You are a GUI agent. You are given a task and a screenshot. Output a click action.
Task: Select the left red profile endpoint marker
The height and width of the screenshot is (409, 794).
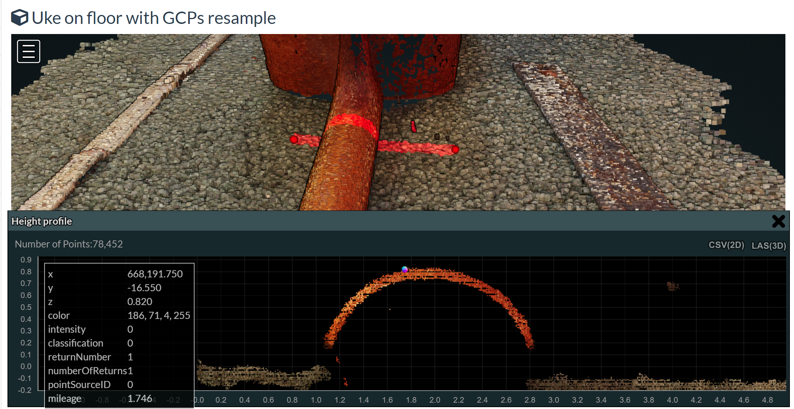click(294, 140)
